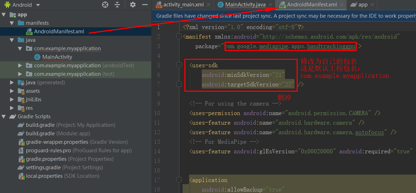
Task: Expand com.example.myapplication (test) package
Action: click(x=20, y=74)
